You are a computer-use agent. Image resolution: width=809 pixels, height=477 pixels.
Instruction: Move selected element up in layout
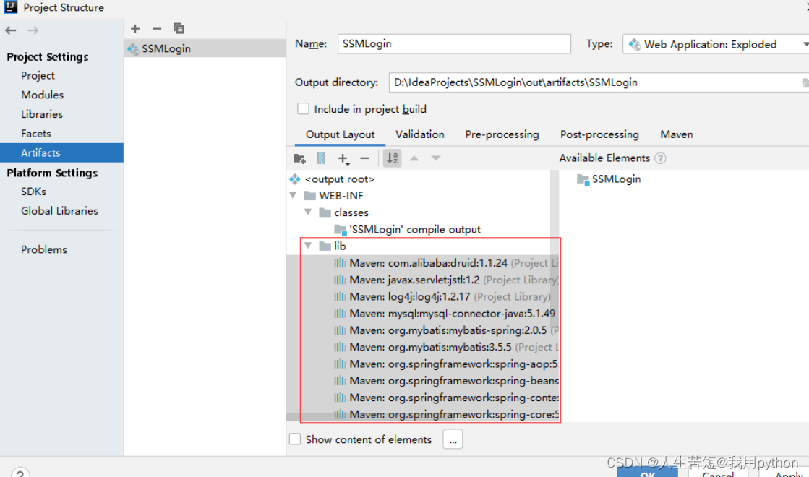point(414,158)
